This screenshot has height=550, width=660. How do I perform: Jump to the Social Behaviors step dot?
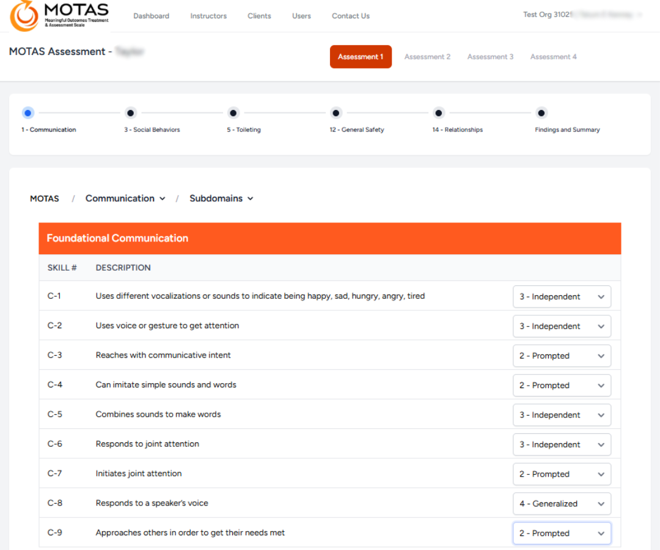click(130, 113)
